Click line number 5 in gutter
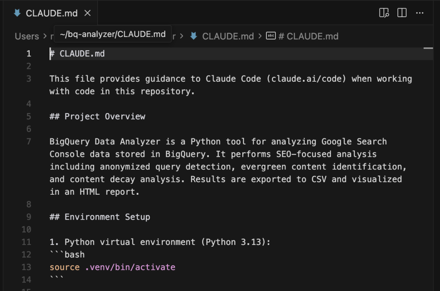Screen dimensions: 440x291 [x=28, y=116]
